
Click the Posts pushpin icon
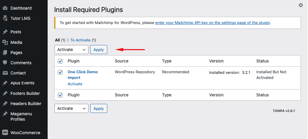coord(5,32)
